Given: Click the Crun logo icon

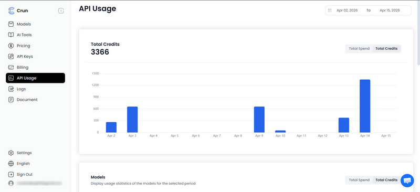Looking at the screenshot, I should 11,10.
